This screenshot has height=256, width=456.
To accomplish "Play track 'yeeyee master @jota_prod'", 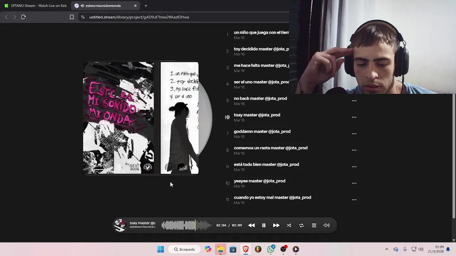I will [x=260, y=181].
